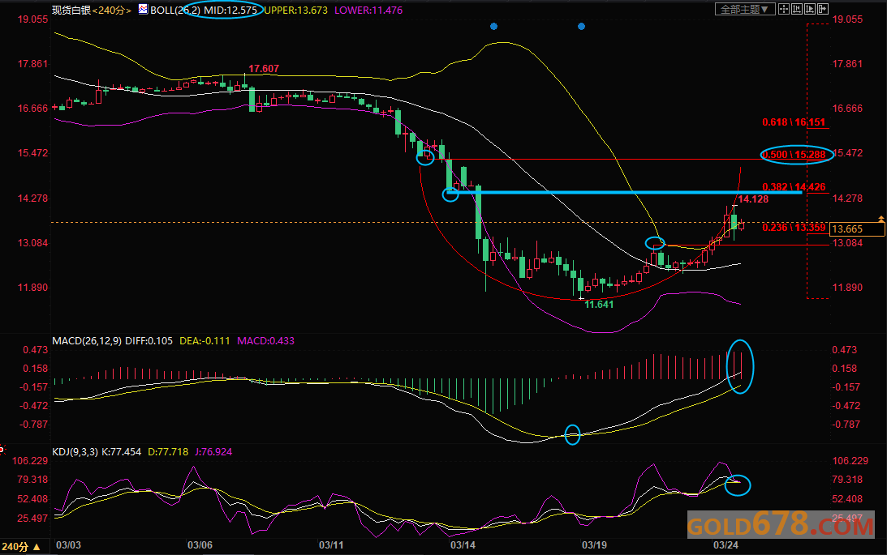Image resolution: width=887 pixels, height=555 pixels.
Task: Click the BOLL indicator chart icon
Action: [x=143, y=9]
